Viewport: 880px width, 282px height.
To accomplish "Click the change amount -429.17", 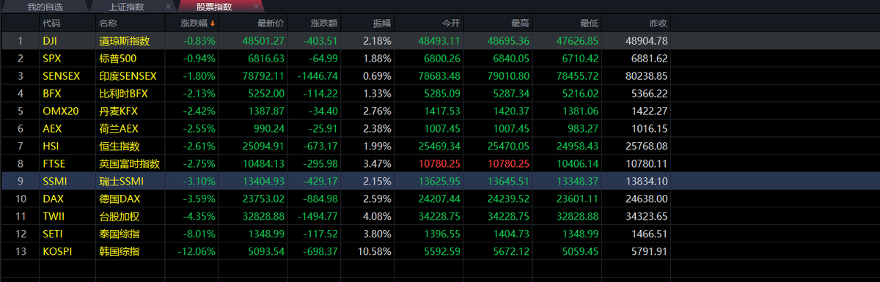I will [320, 181].
